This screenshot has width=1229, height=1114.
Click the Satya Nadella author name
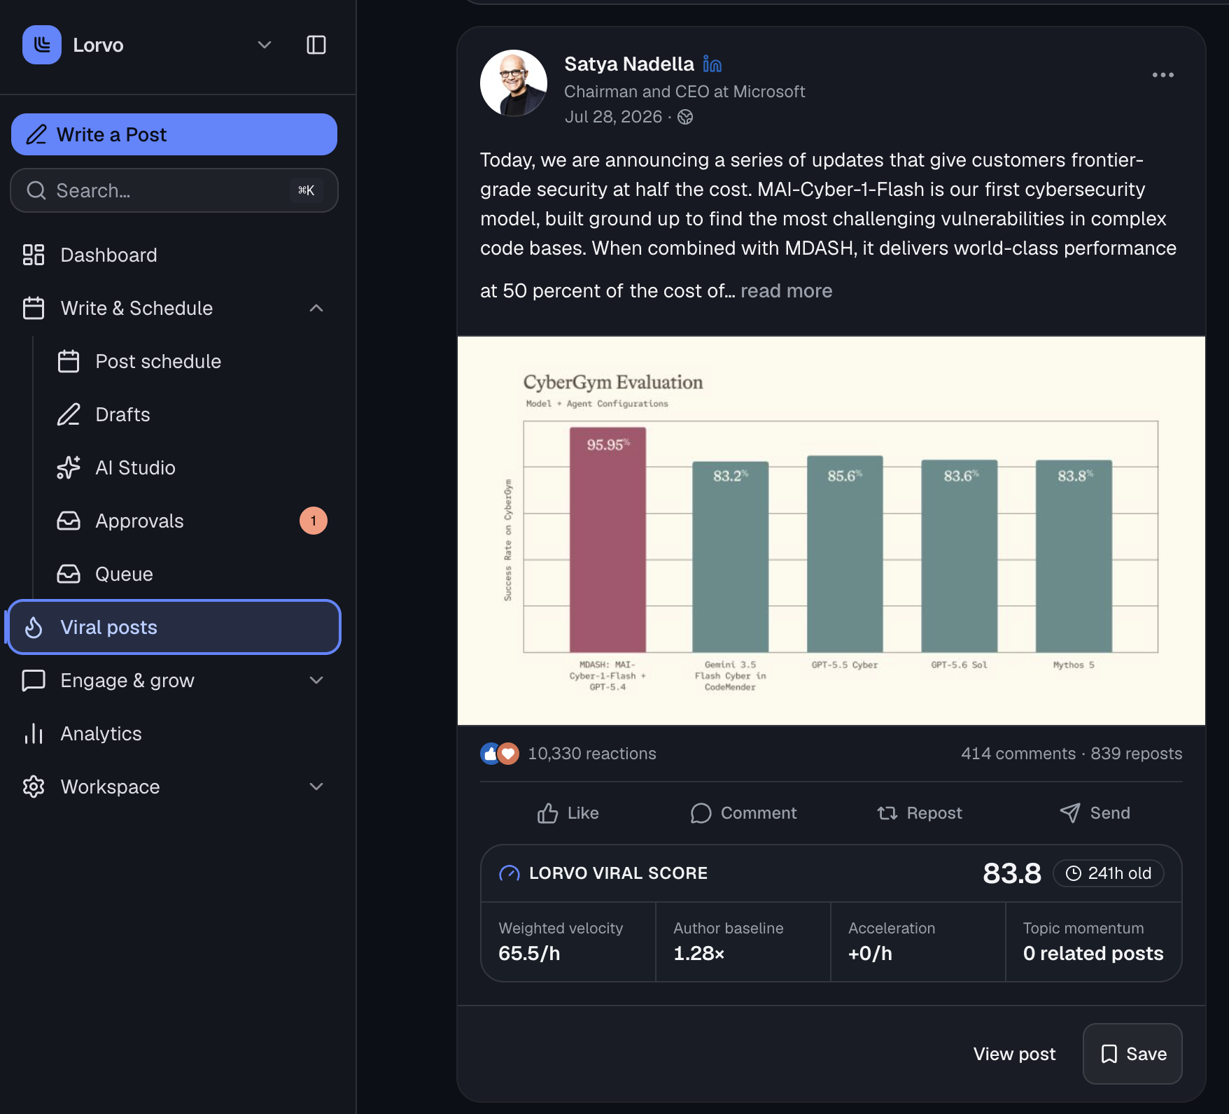[x=629, y=64]
